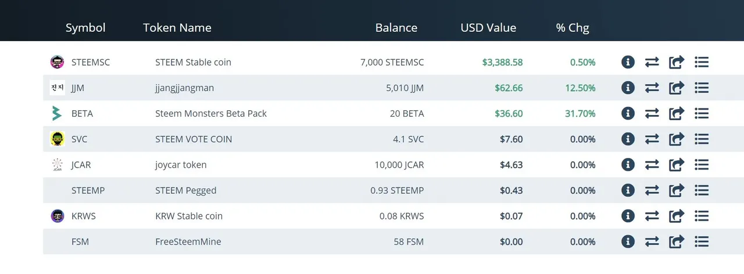
Task: Sort by Symbol column header
Action: click(x=85, y=28)
